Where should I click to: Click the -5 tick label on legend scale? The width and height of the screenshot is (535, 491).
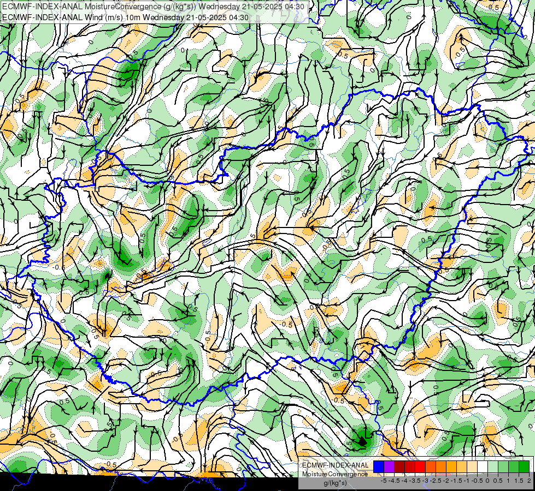pos(384,481)
